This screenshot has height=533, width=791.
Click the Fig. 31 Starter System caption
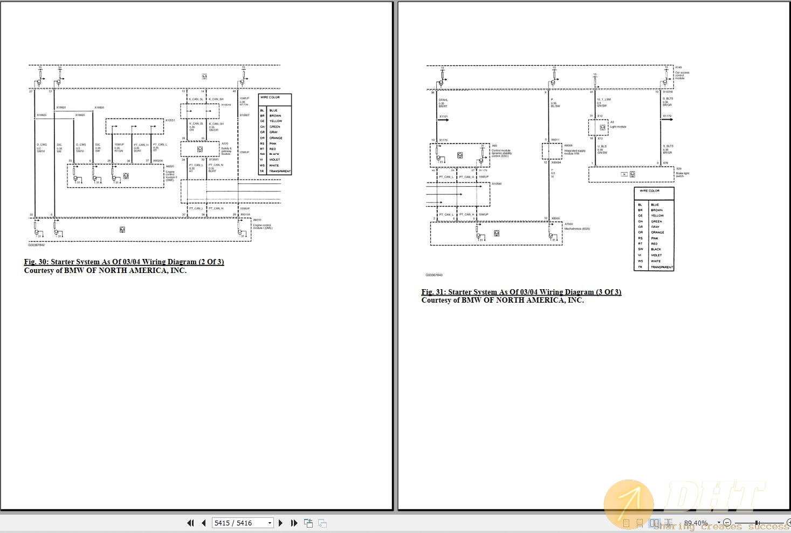(521, 292)
